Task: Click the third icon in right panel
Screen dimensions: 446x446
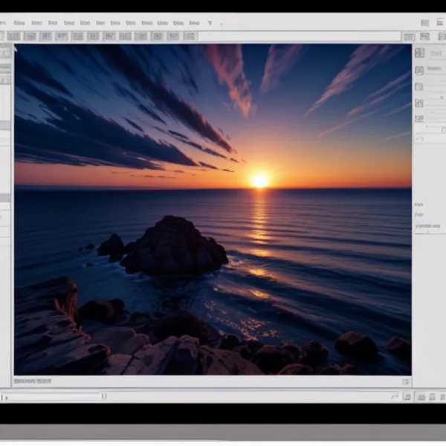Action: click(x=419, y=87)
